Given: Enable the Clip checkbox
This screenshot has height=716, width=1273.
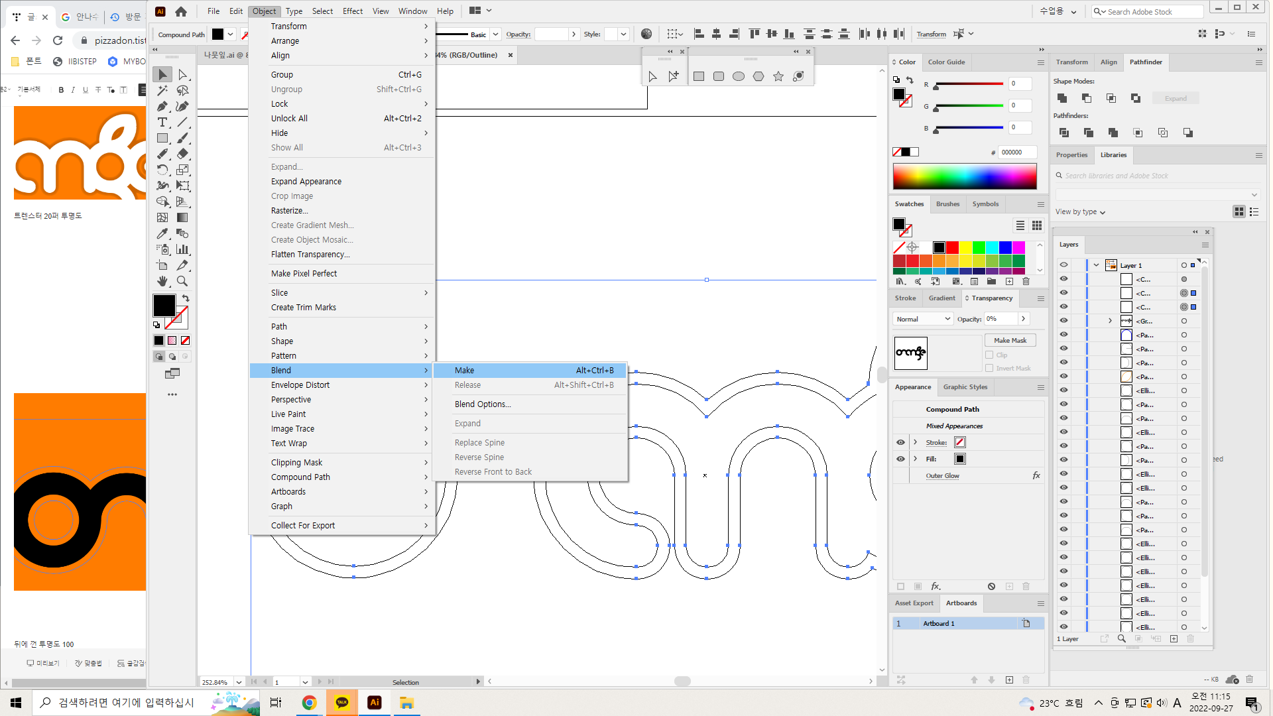Looking at the screenshot, I should pos(989,355).
